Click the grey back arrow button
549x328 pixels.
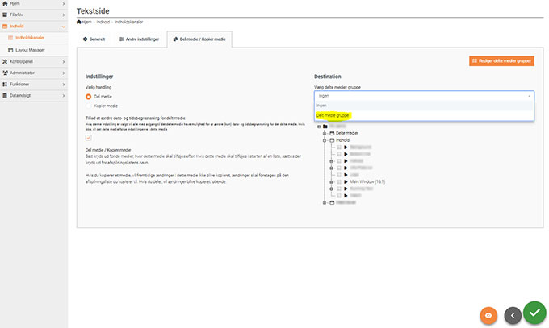[513, 316]
